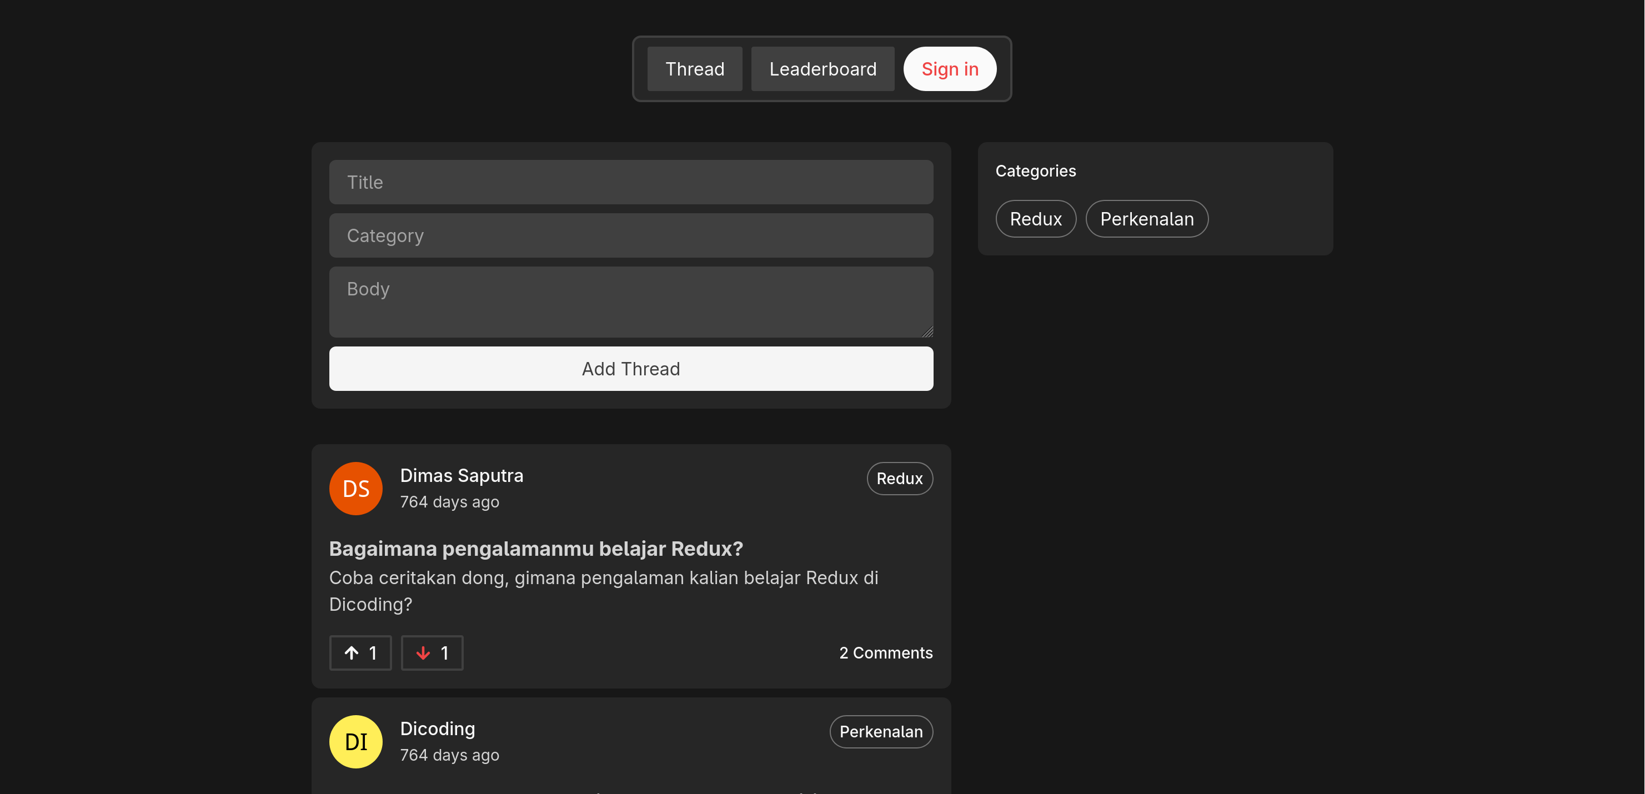Click the Category input field
Viewport: 1645px width, 794px height.
(x=631, y=235)
